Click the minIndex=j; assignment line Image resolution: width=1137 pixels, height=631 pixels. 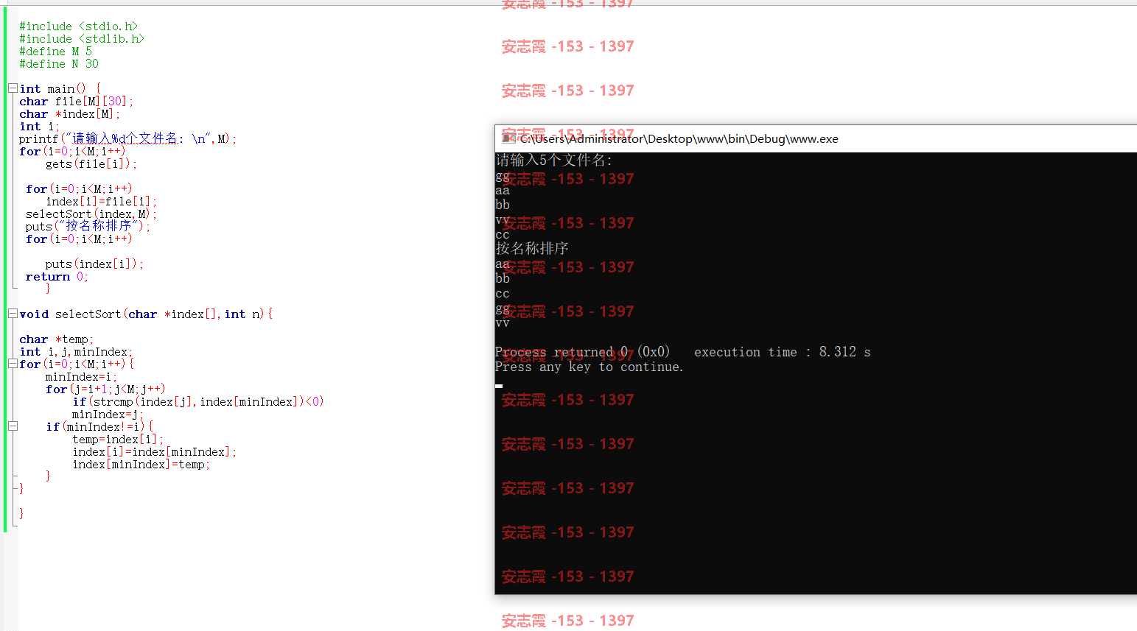[108, 415]
